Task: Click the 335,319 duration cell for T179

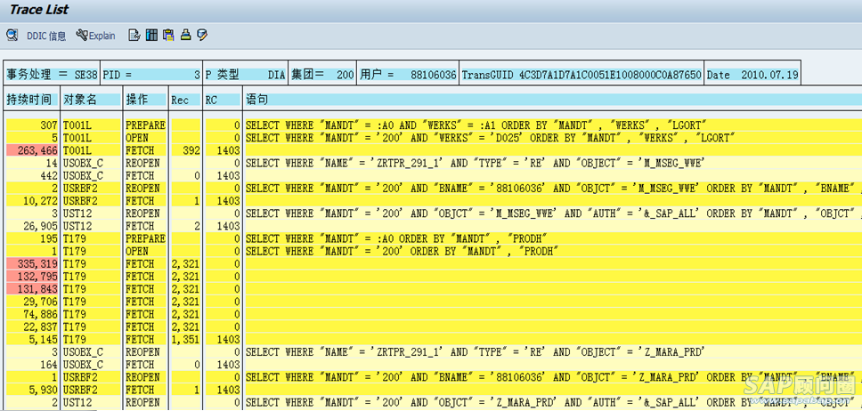Action: coord(32,264)
